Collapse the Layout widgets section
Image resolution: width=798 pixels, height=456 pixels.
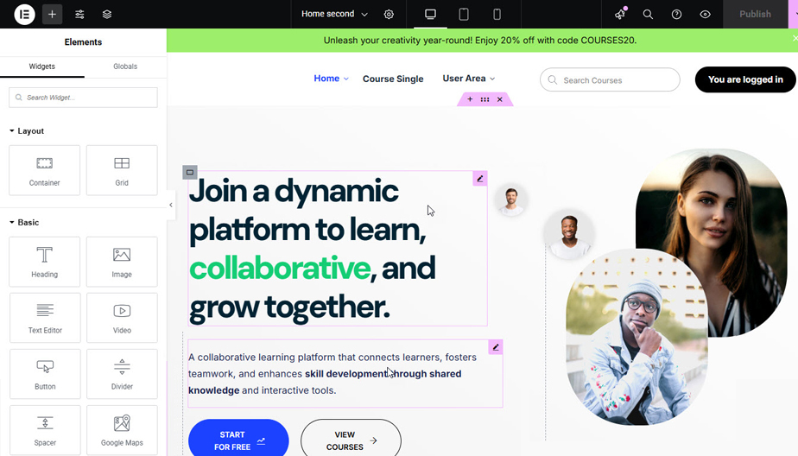(27, 130)
